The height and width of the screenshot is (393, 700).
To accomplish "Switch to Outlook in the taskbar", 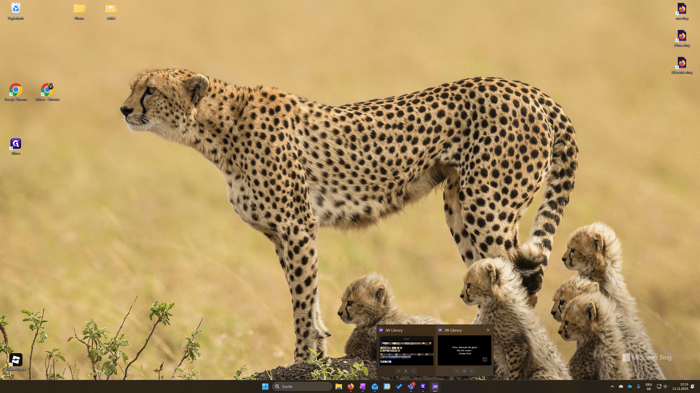I will tap(375, 386).
